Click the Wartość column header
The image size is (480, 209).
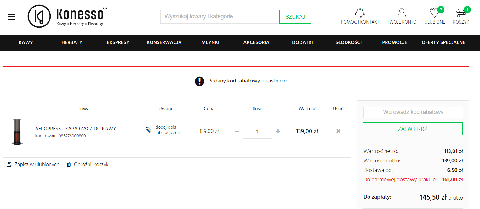[307, 108]
